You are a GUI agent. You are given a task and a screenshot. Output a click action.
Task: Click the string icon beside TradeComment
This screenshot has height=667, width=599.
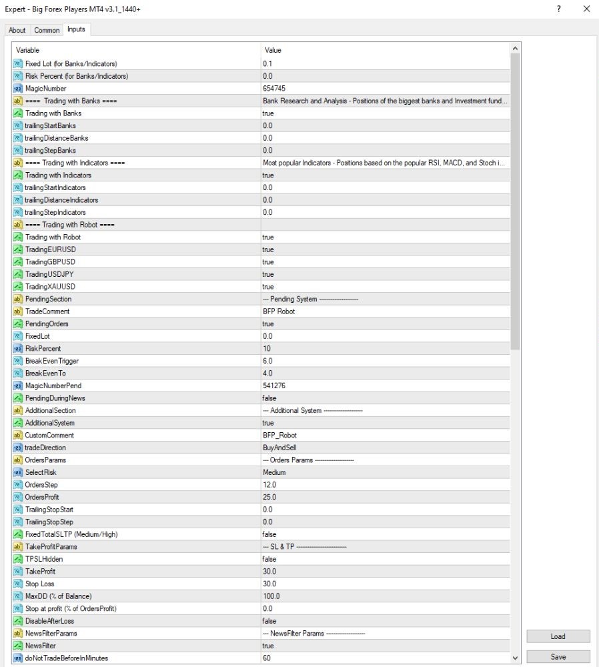pyautogui.click(x=17, y=311)
